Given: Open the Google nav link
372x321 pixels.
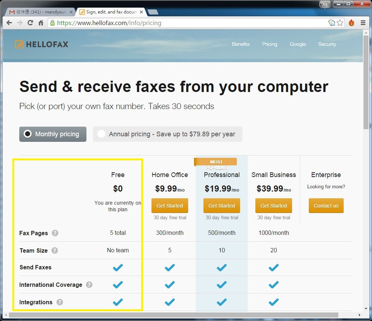Looking at the screenshot, I should point(298,44).
